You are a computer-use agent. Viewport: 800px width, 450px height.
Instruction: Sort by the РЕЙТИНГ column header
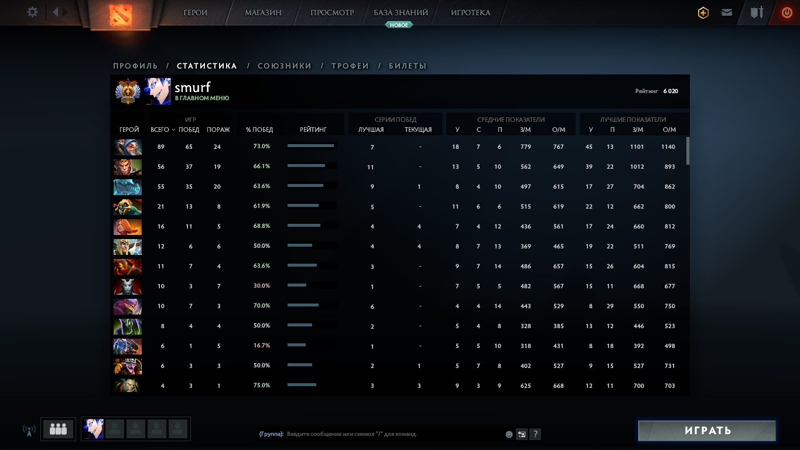click(313, 129)
